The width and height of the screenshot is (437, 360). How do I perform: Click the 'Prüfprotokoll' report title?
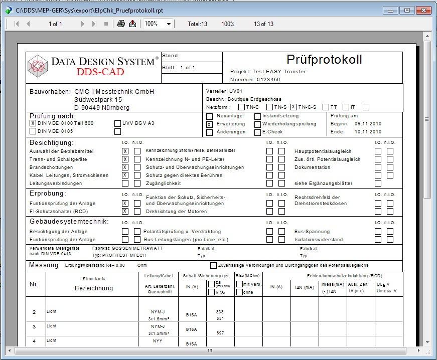click(325, 60)
